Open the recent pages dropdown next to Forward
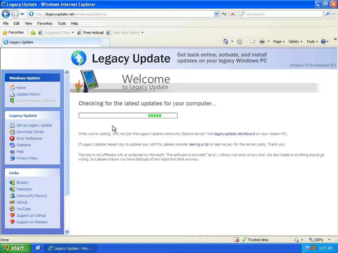 [x=22, y=14]
